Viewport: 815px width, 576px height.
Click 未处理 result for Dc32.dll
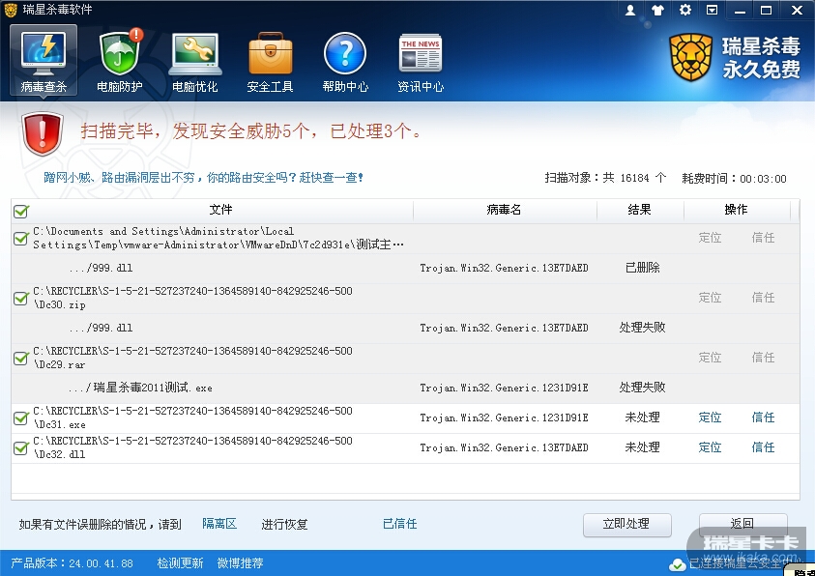(643, 447)
